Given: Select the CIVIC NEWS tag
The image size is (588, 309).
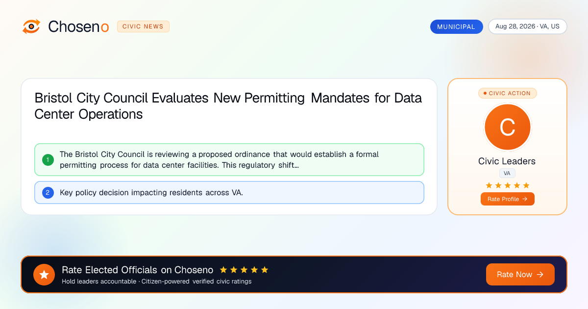Looking at the screenshot, I should click(x=143, y=26).
